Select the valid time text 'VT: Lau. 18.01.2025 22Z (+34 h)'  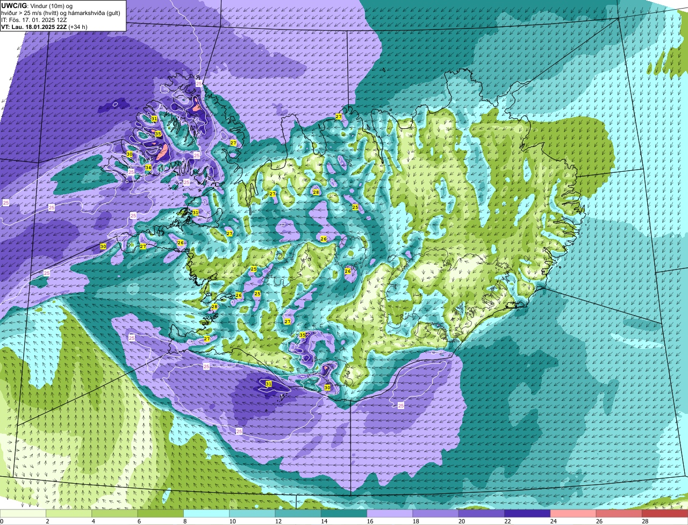coord(44,27)
